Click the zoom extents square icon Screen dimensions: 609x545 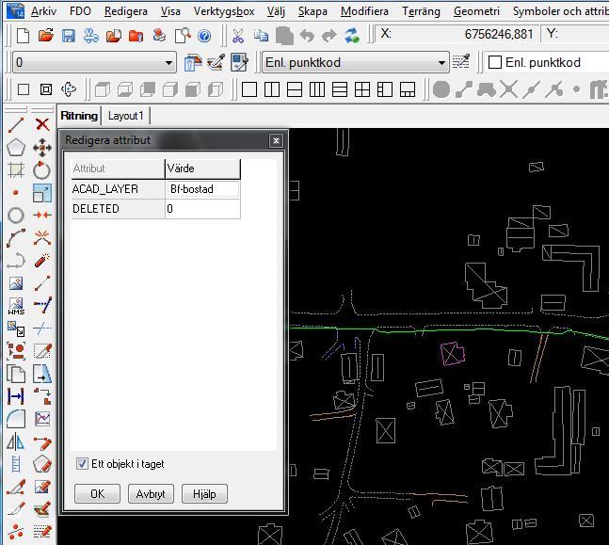46,89
